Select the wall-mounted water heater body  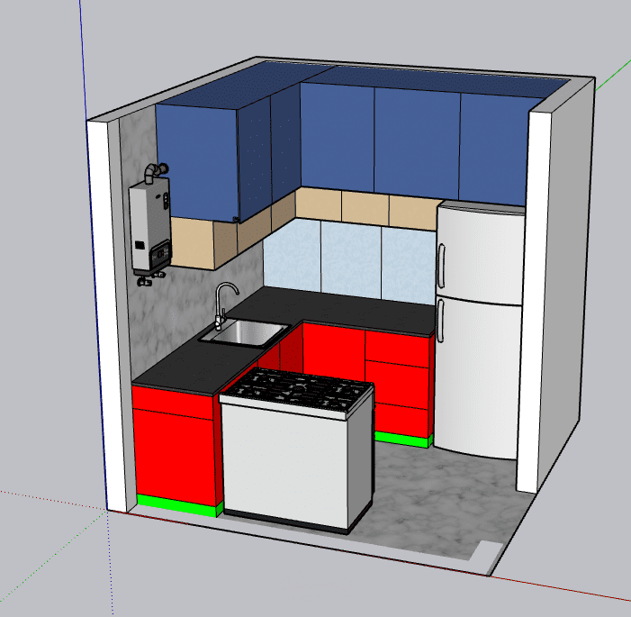149,224
